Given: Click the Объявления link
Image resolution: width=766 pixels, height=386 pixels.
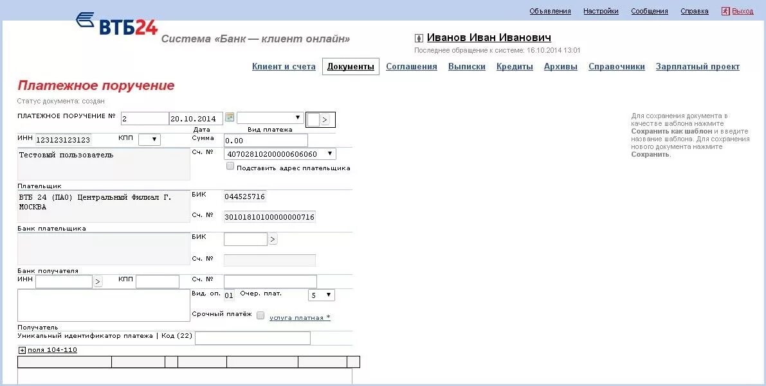Looking at the screenshot, I should 550,11.
